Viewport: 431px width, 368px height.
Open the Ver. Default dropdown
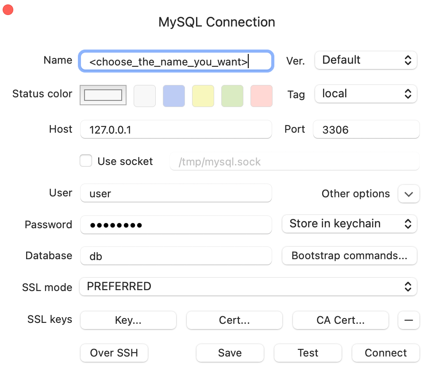pos(366,60)
